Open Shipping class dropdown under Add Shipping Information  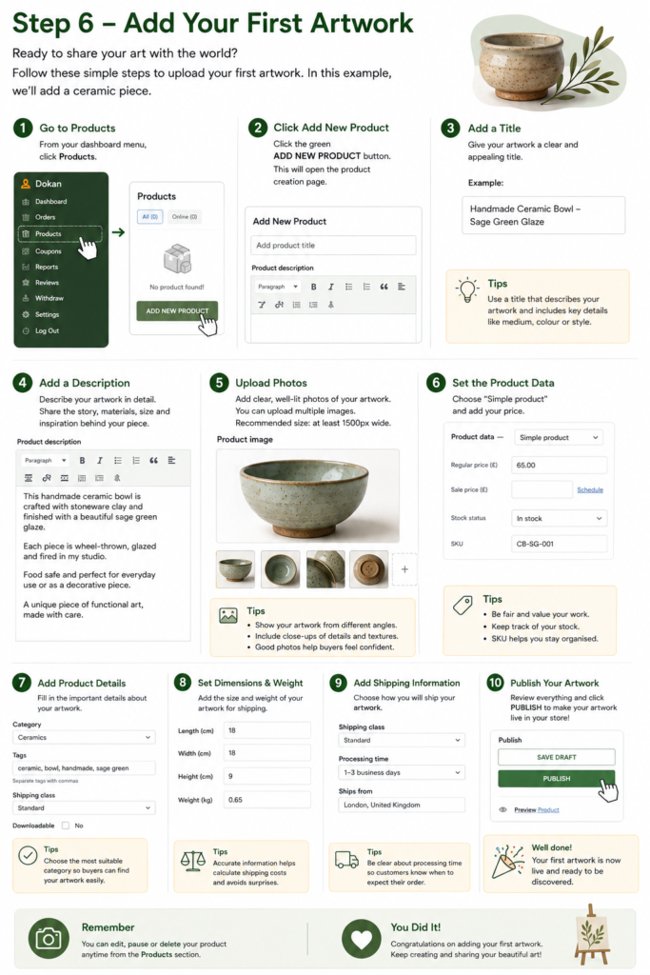click(x=402, y=740)
